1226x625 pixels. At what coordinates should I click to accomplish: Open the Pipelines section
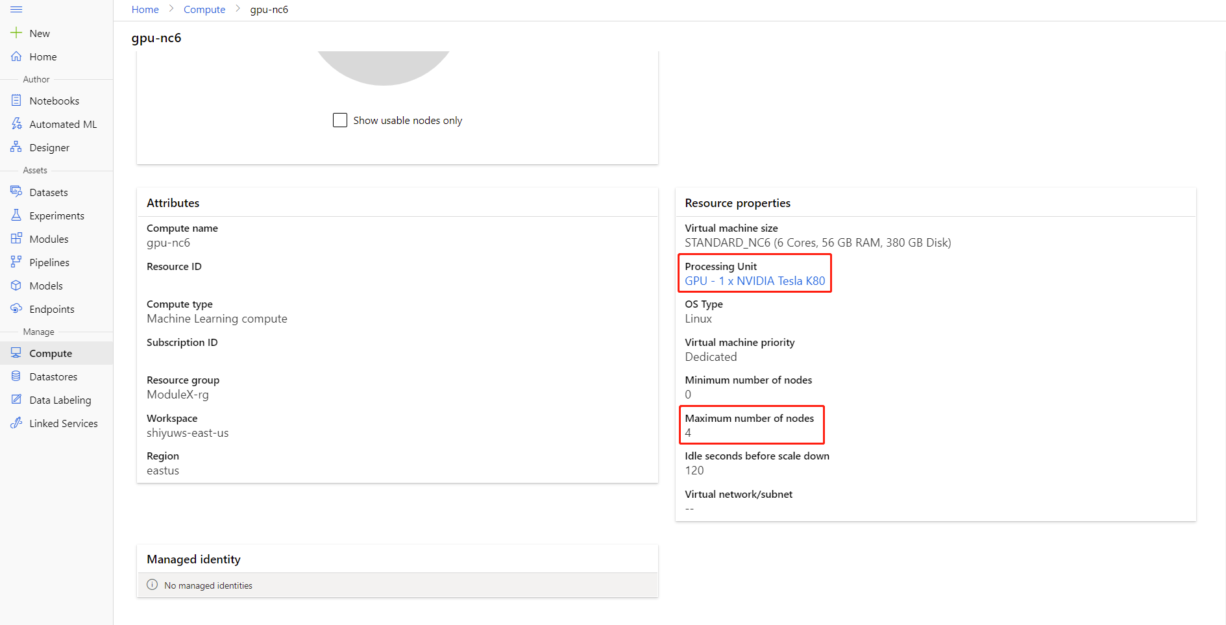16,262
